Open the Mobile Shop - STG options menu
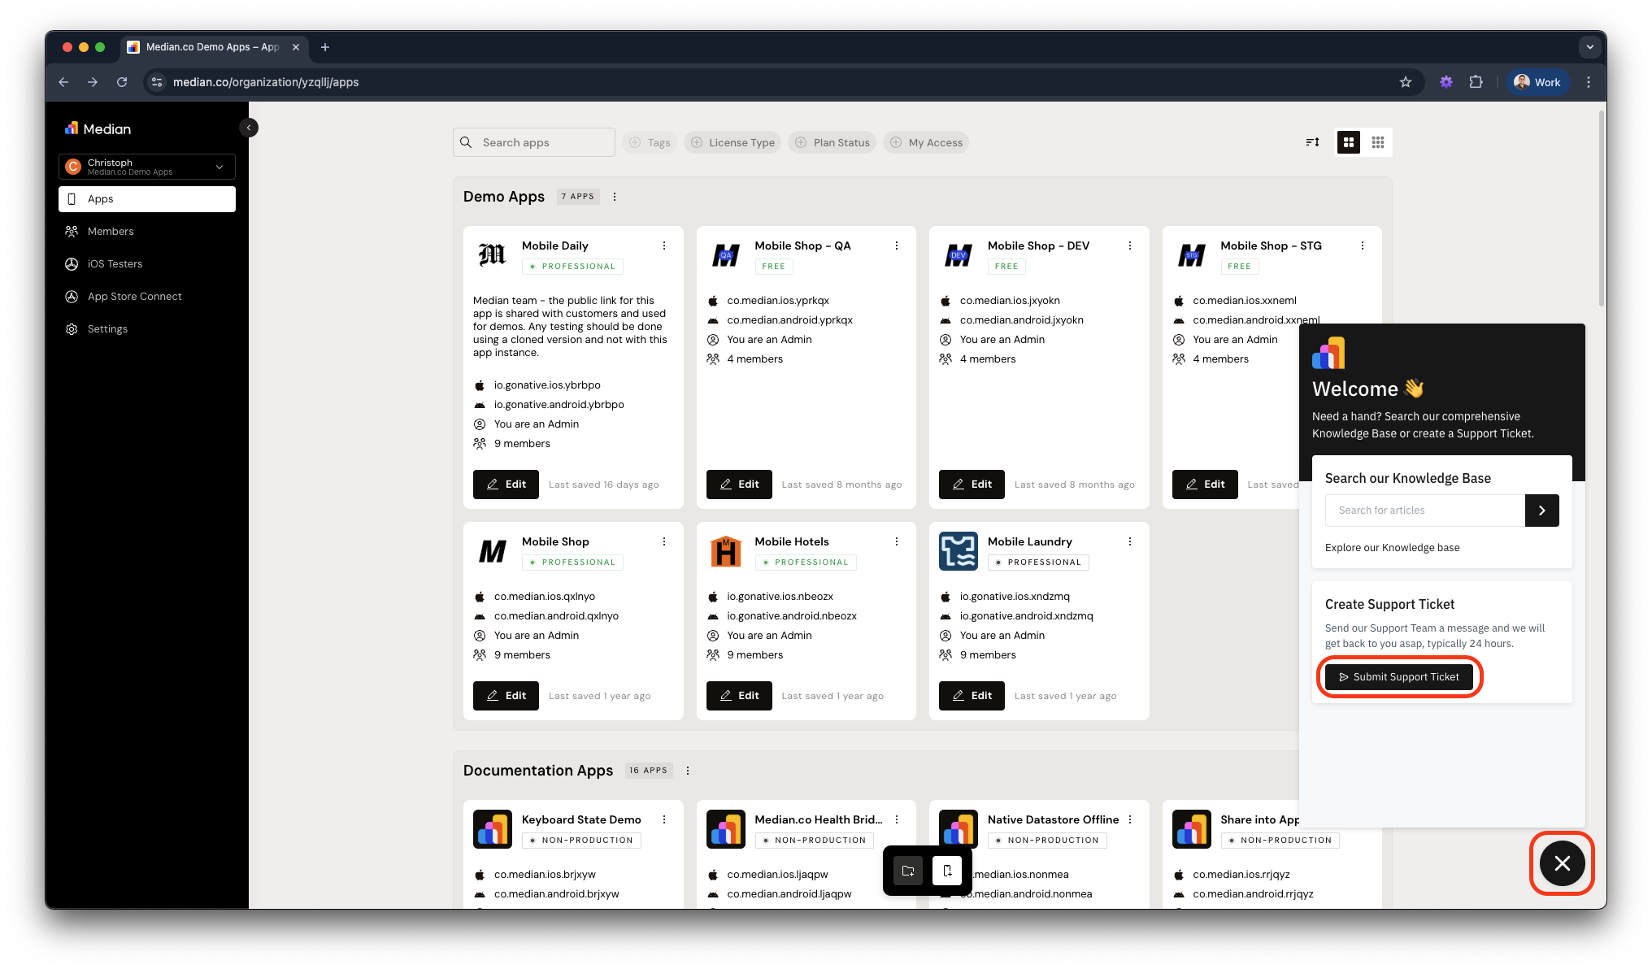 click(1363, 246)
